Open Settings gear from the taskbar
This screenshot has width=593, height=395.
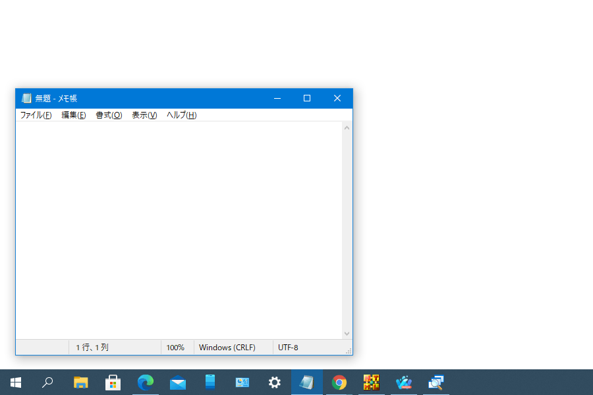point(275,382)
